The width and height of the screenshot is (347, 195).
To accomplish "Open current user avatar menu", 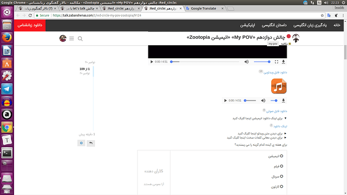I will 63,38.
